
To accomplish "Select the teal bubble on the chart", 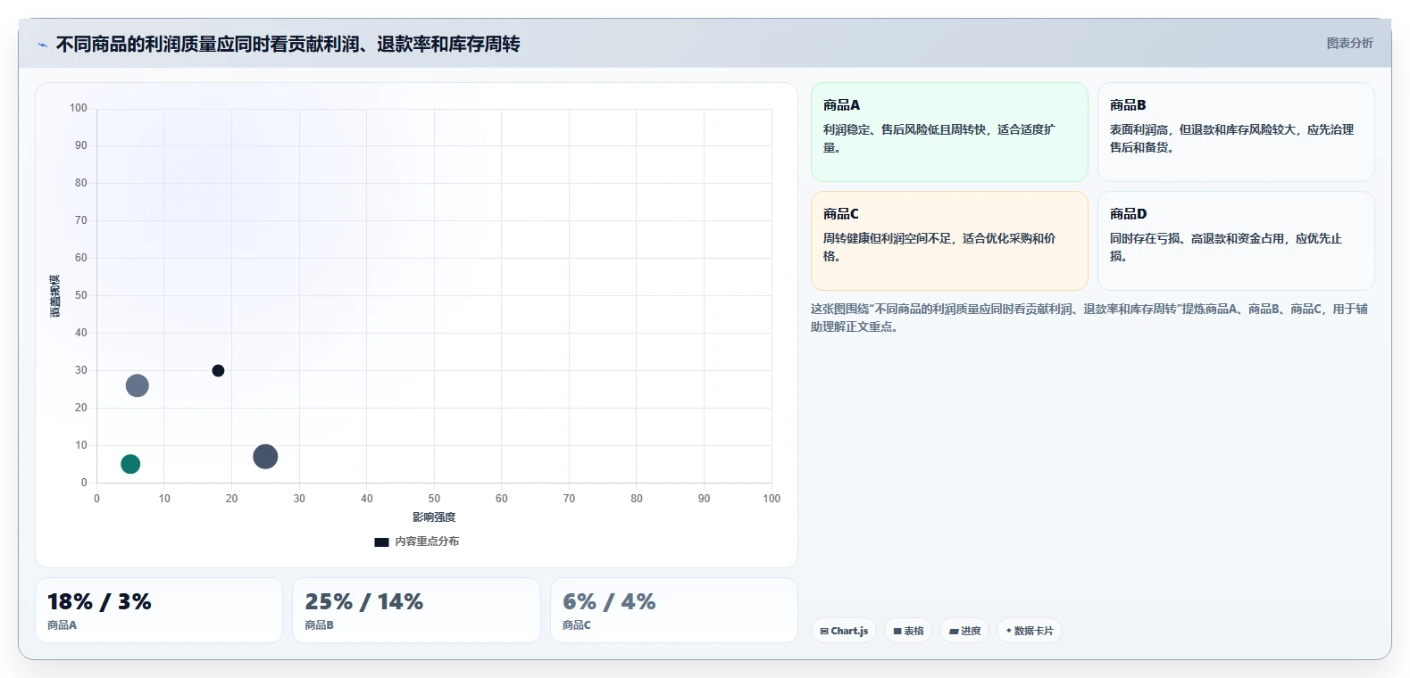I will click(x=130, y=464).
